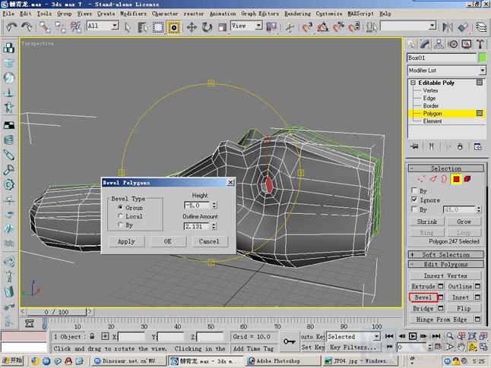Select the Select and Link tool

(45, 27)
